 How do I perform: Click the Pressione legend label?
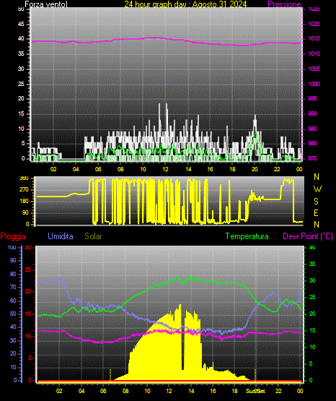coord(284,4)
